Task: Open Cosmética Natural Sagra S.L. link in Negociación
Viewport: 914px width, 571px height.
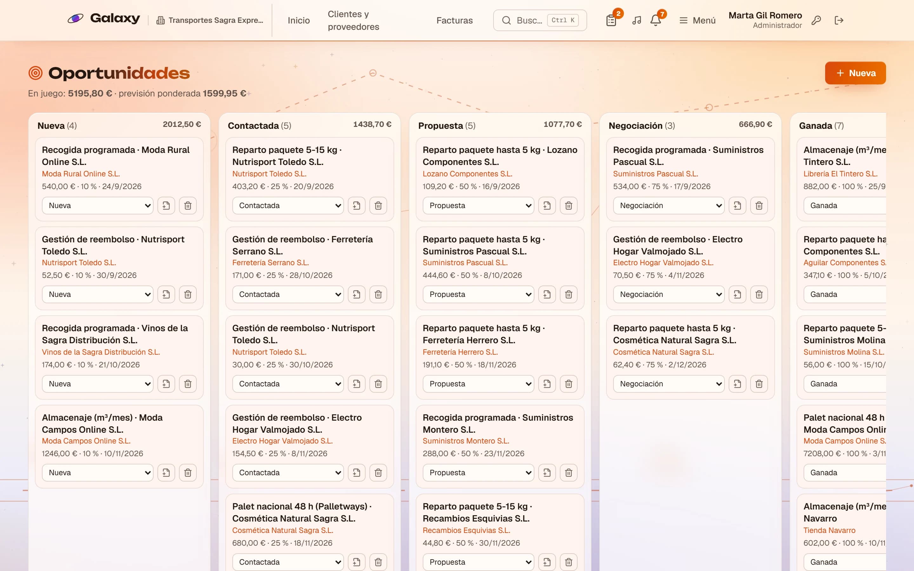Action: click(663, 352)
